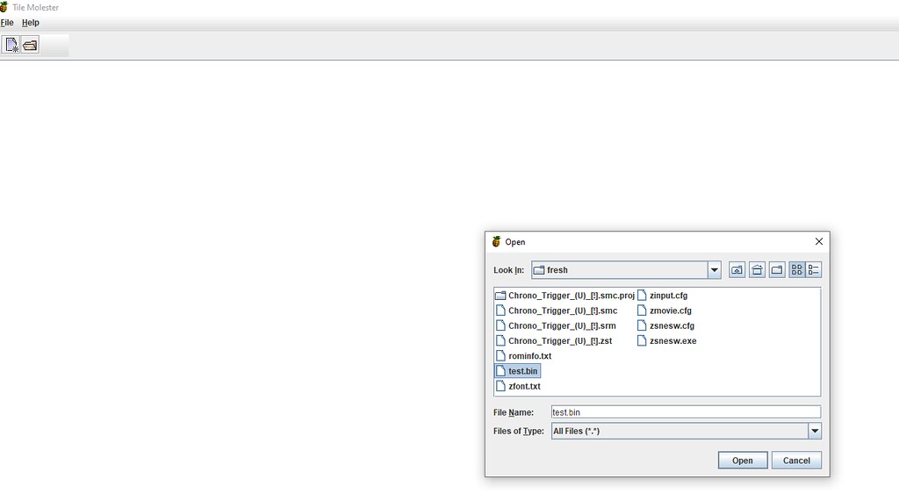
Task: Click the File Name text field
Action: [x=685, y=412]
